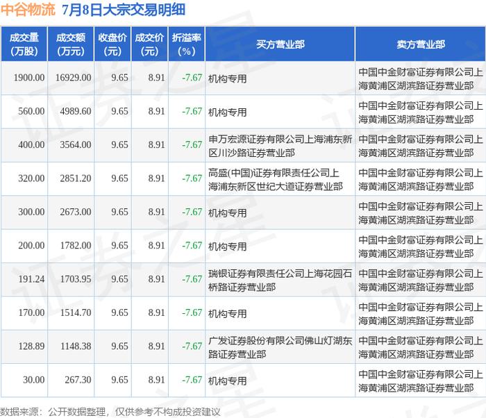Screen dimensions: 486x418
Task: Select the 收盘价(元) column header
Action: coord(112,44)
